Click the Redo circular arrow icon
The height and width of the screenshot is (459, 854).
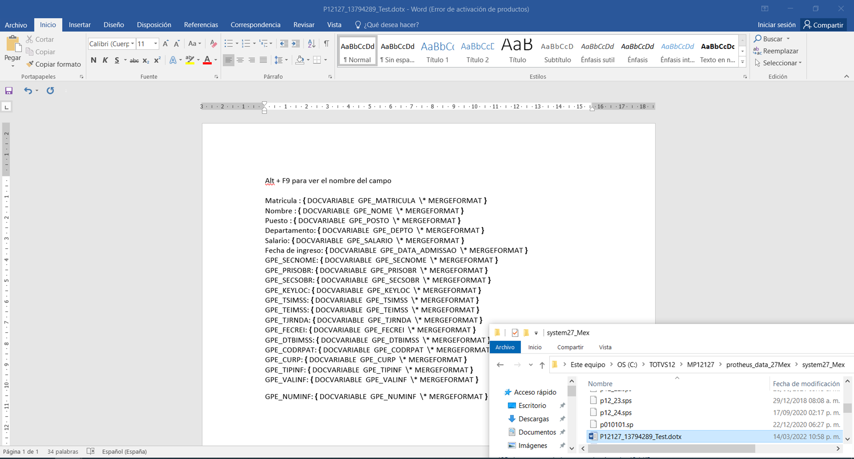(x=50, y=90)
